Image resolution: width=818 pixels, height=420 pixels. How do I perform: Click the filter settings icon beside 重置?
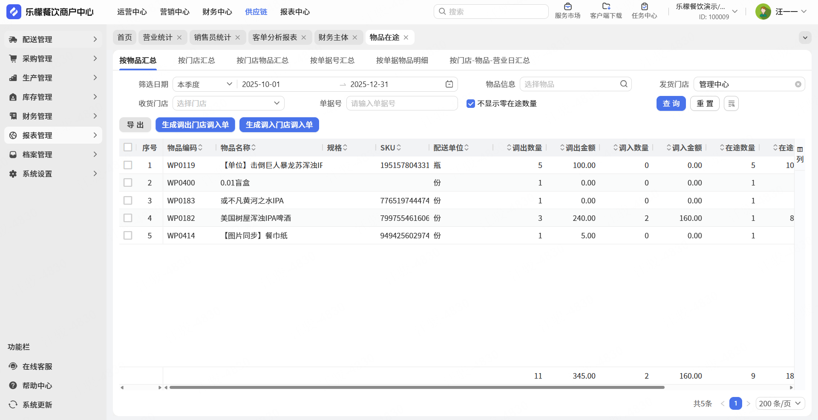731,104
